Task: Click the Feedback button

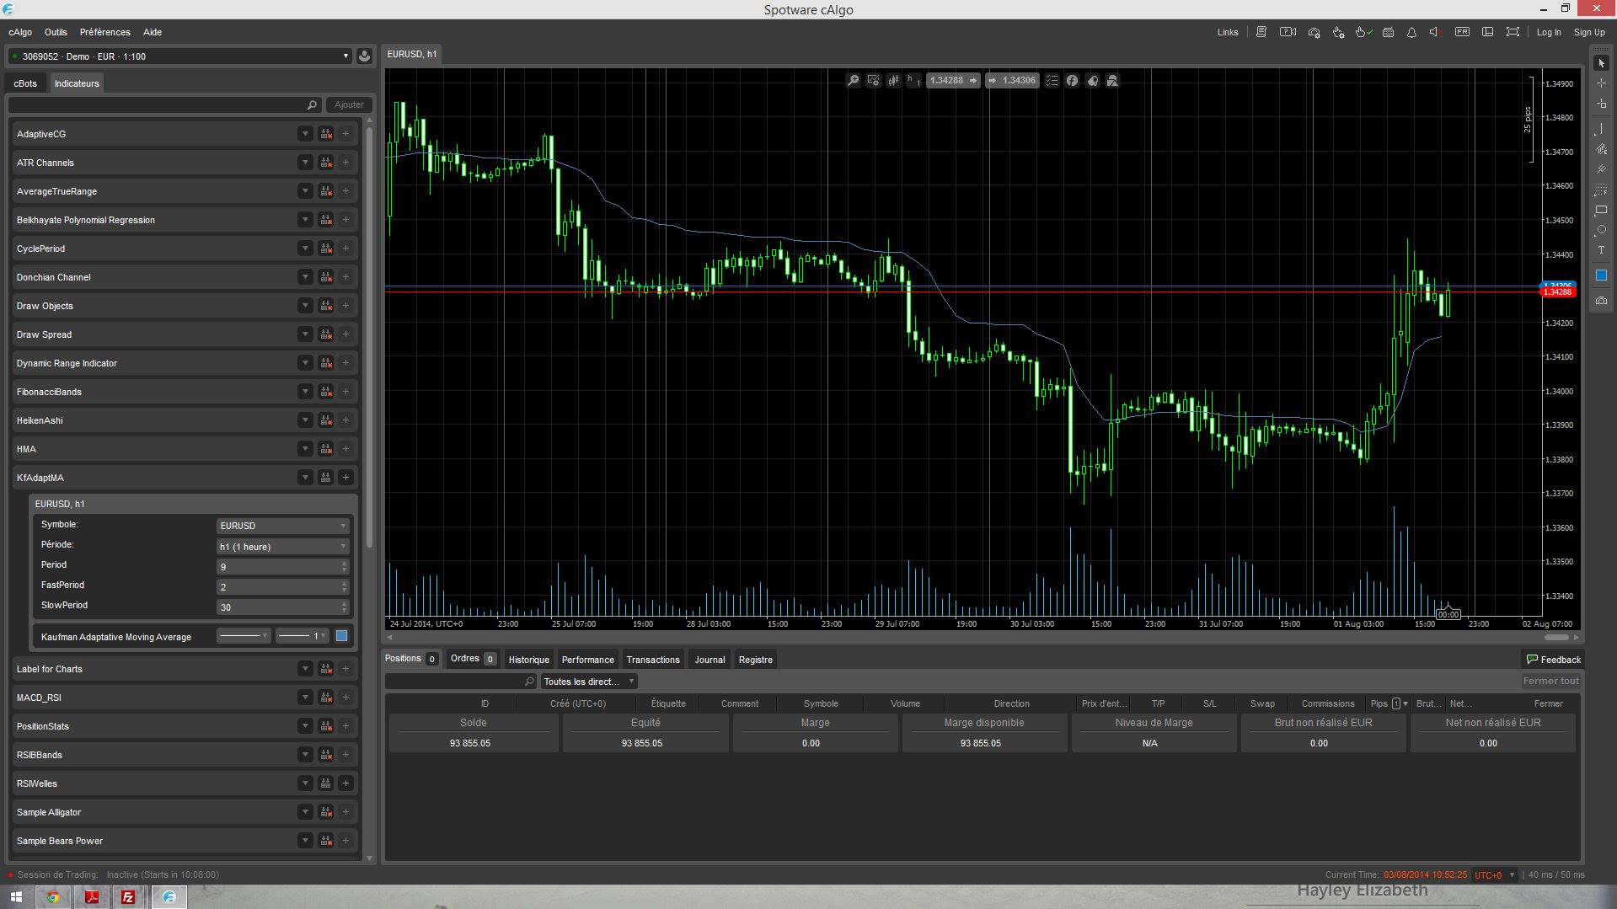Action: (1553, 660)
